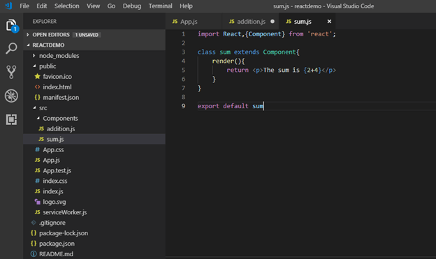This screenshot has width=436, height=259.
Task: Open App.test.js in the file tree
Action: click(x=57, y=170)
